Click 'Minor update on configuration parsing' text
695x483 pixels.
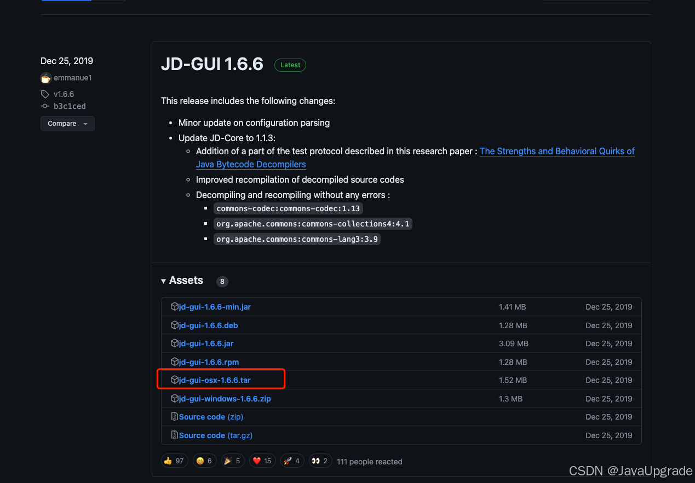coord(254,123)
